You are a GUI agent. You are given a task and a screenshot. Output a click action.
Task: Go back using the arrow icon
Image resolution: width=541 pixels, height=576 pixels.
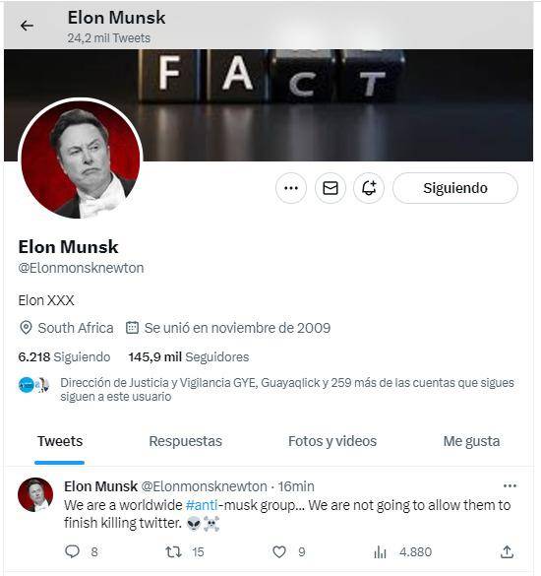click(27, 26)
